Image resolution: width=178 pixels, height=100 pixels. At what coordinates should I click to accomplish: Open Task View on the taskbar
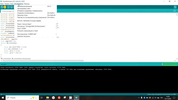coord(42,97)
